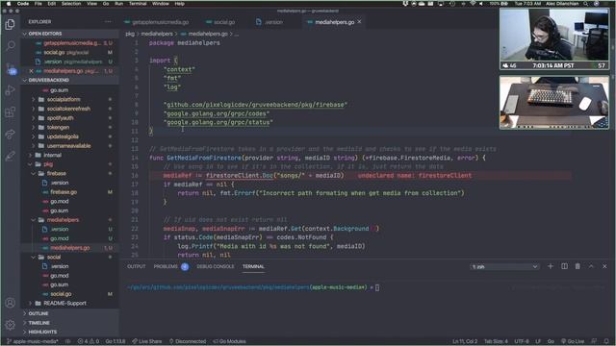The height and width of the screenshot is (346, 616).
Task: Open the Go menu in menu bar
Action: (x=106, y=4)
